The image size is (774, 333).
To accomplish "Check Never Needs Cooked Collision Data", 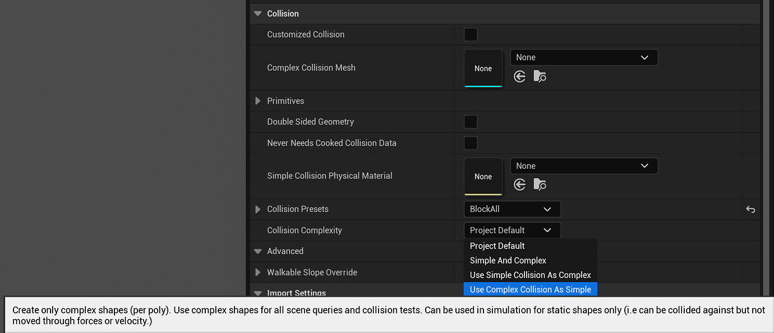I will [x=471, y=143].
